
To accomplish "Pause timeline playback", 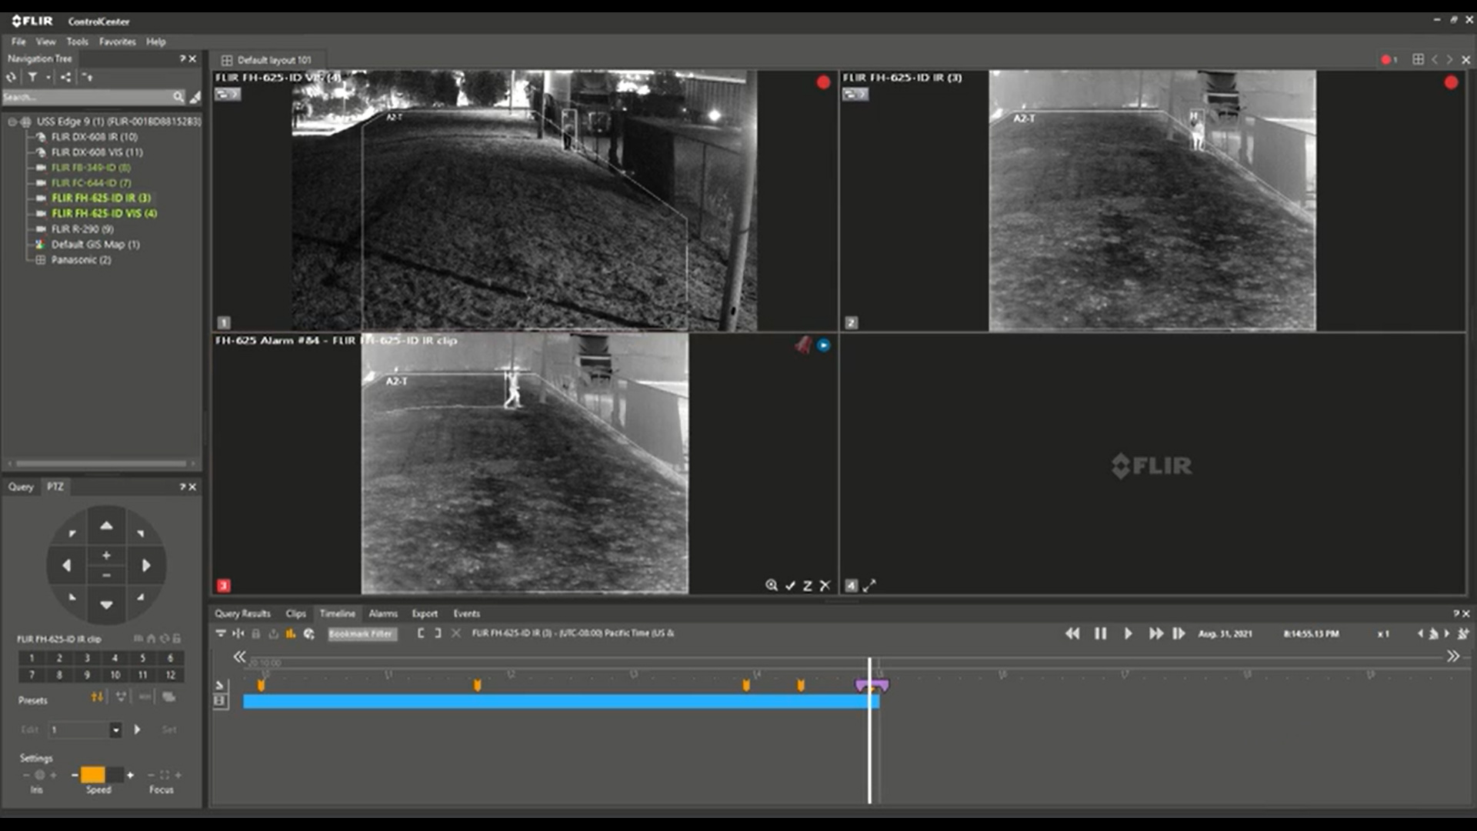I will [1100, 633].
